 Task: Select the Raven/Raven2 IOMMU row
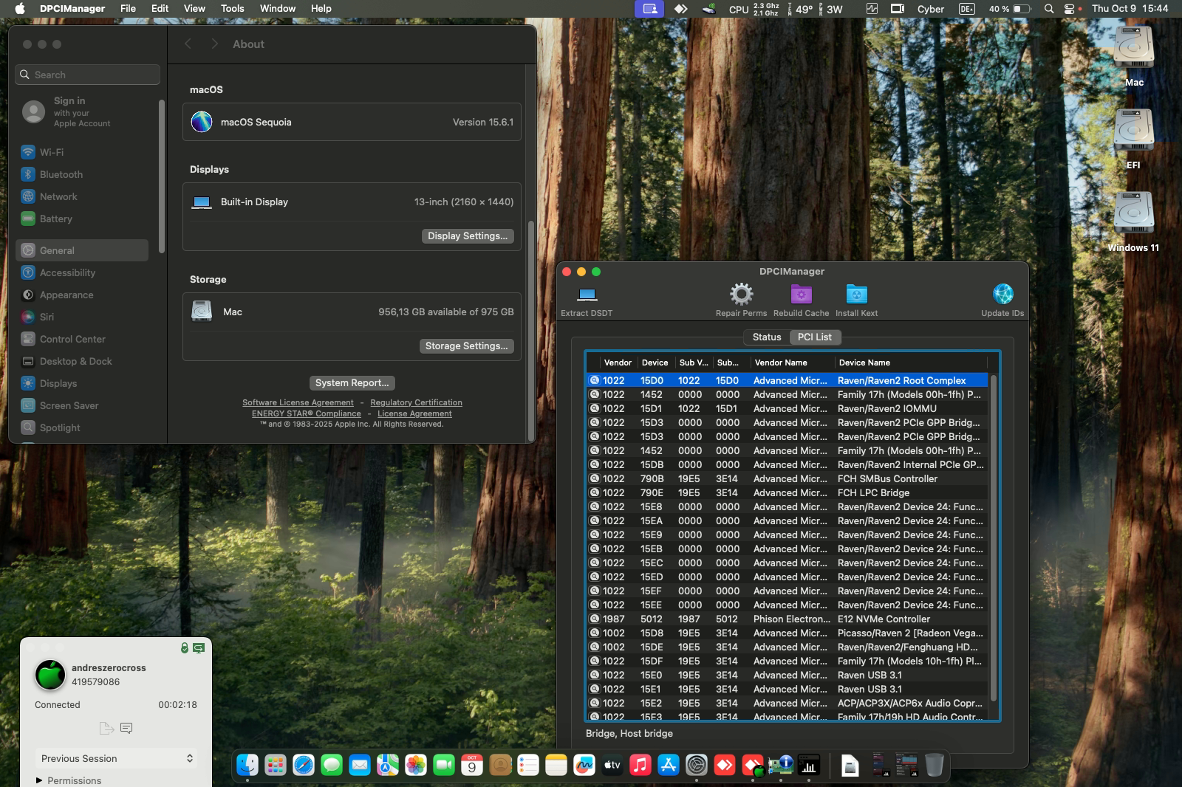click(x=788, y=408)
